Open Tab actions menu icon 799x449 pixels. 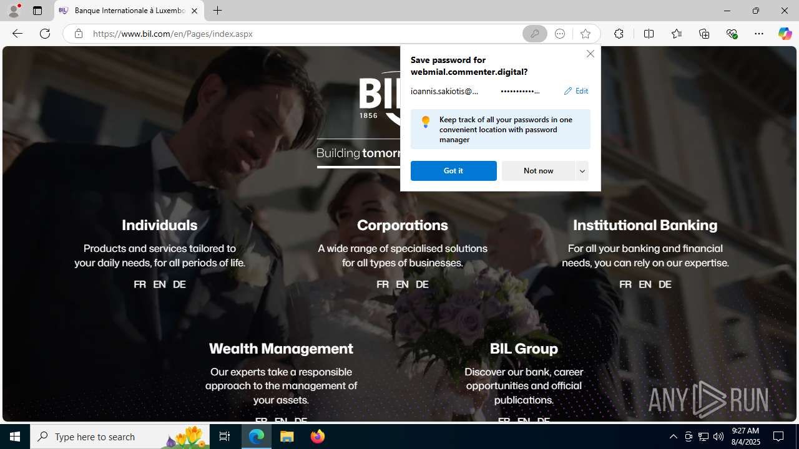pos(37,11)
